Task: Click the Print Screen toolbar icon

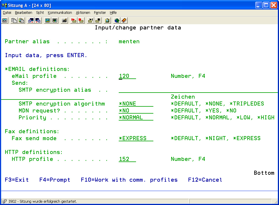Action: pyautogui.click(x=5, y=20)
